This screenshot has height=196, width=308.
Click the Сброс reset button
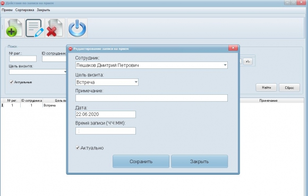coord(289,87)
